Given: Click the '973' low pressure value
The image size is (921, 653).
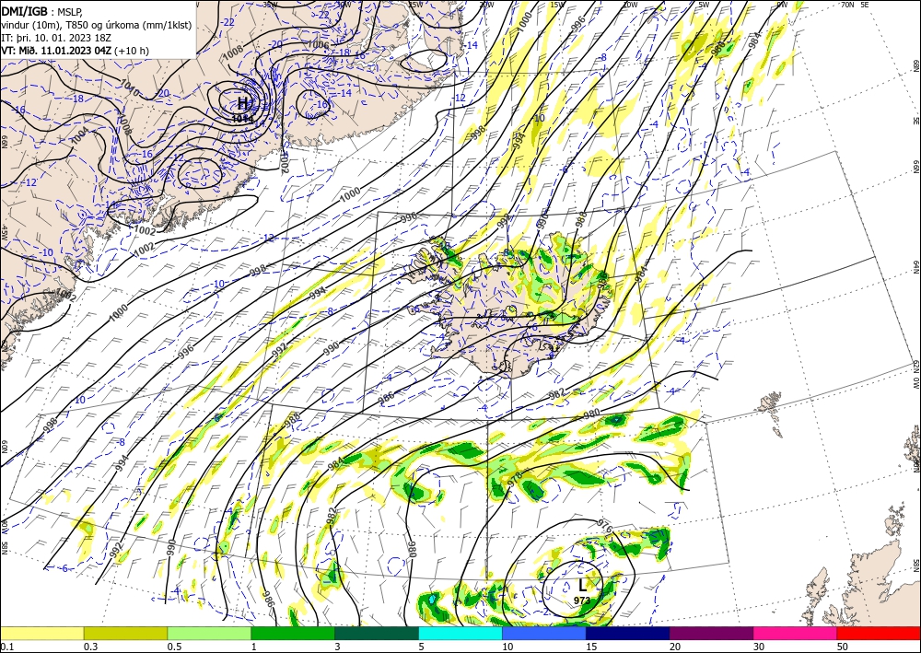Looking at the screenshot, I should pyautogui.click(x=581, y=601).
